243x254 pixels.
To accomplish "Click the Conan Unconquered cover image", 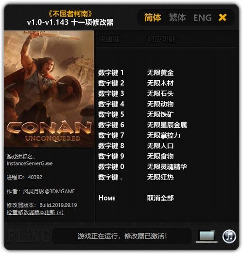I will 49,89.
